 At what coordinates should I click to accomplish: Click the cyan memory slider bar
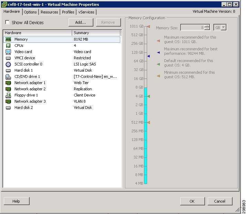coord(146,136)
